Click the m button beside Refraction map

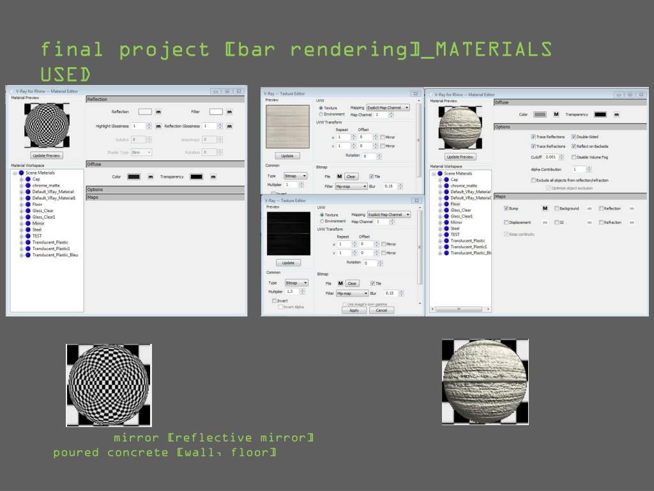[x=632, y=222]
